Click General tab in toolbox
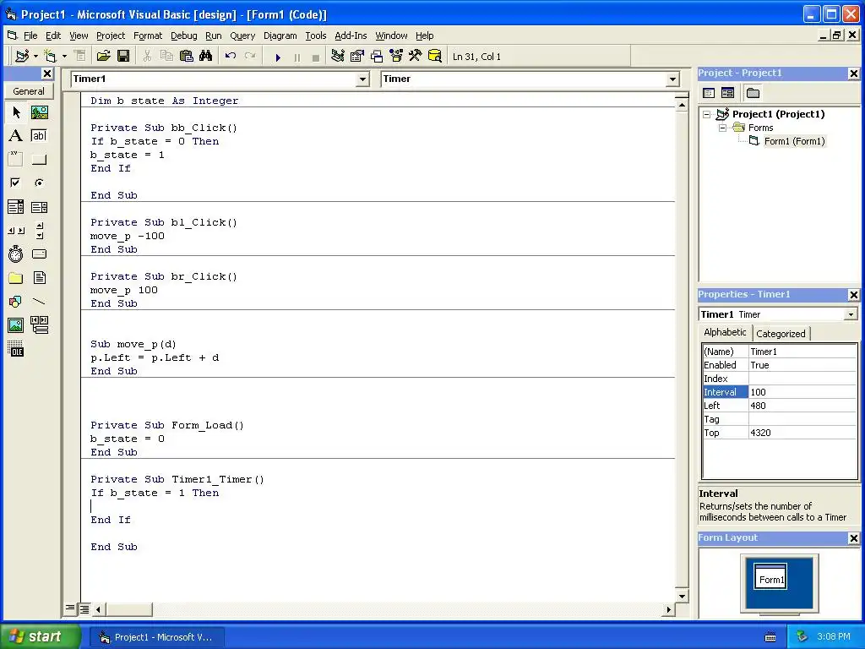The image size is (865, 649). pos(29,91)
